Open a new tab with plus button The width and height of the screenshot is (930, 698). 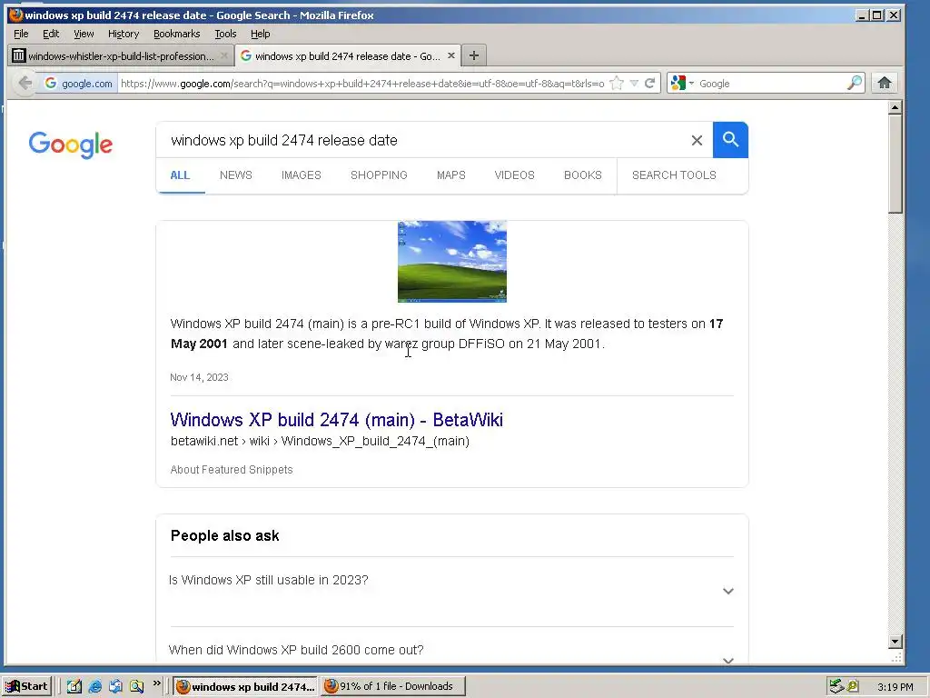click(474, 55)
